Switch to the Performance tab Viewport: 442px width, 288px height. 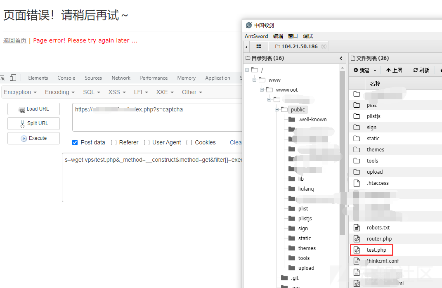click(x=154, y=78)
